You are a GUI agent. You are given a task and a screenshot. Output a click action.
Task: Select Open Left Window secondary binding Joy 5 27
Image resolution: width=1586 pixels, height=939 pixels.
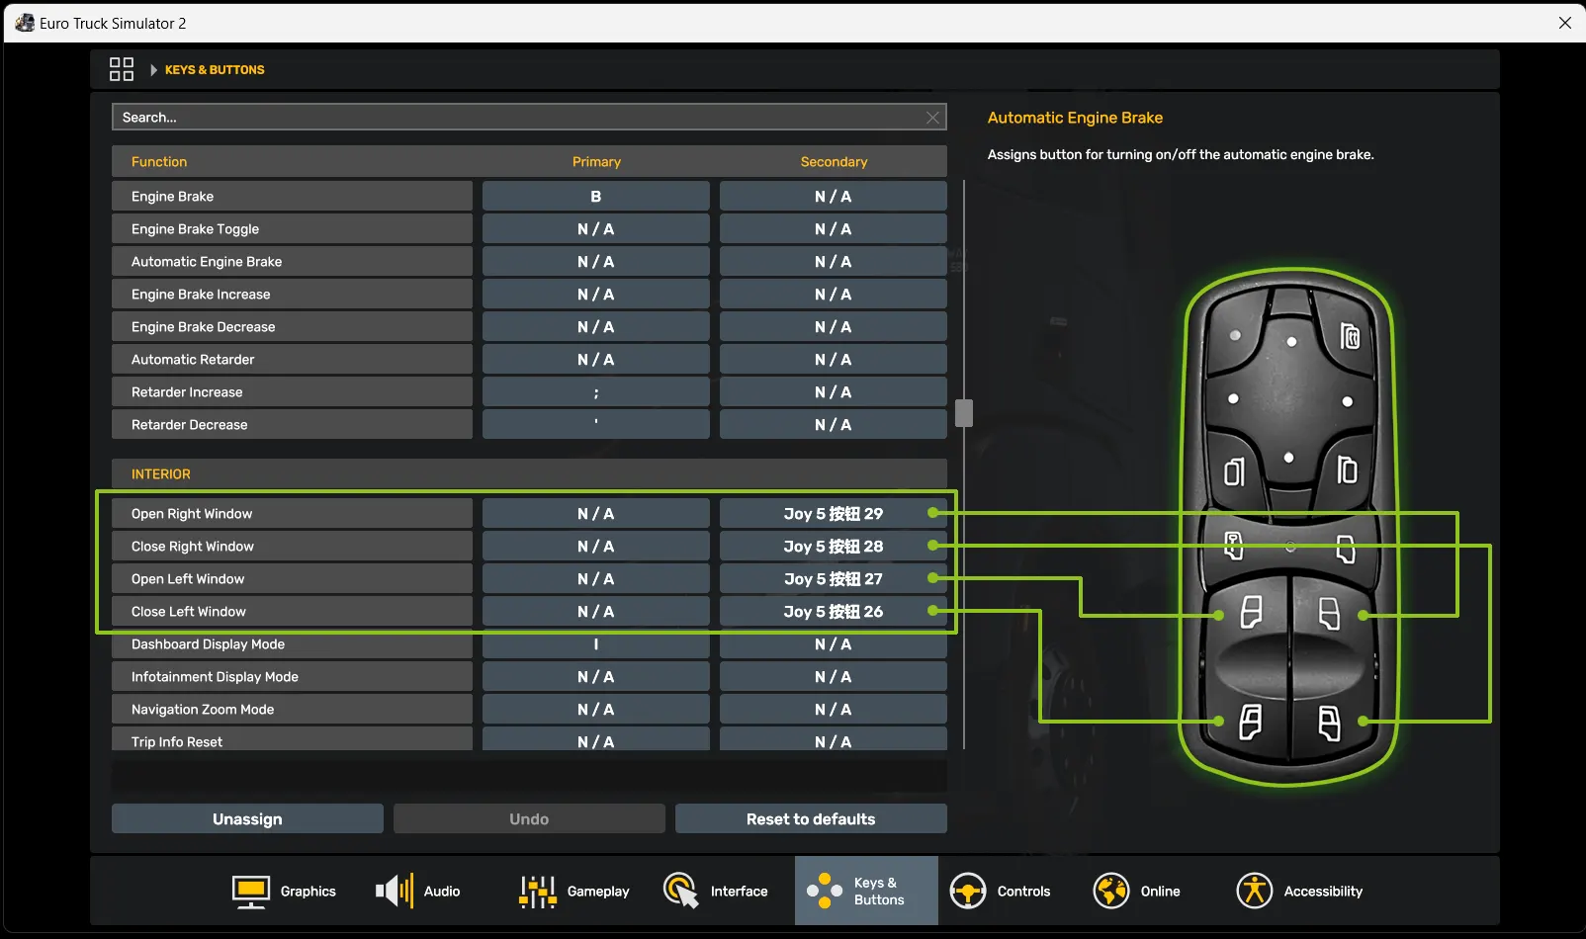point(834,578)
